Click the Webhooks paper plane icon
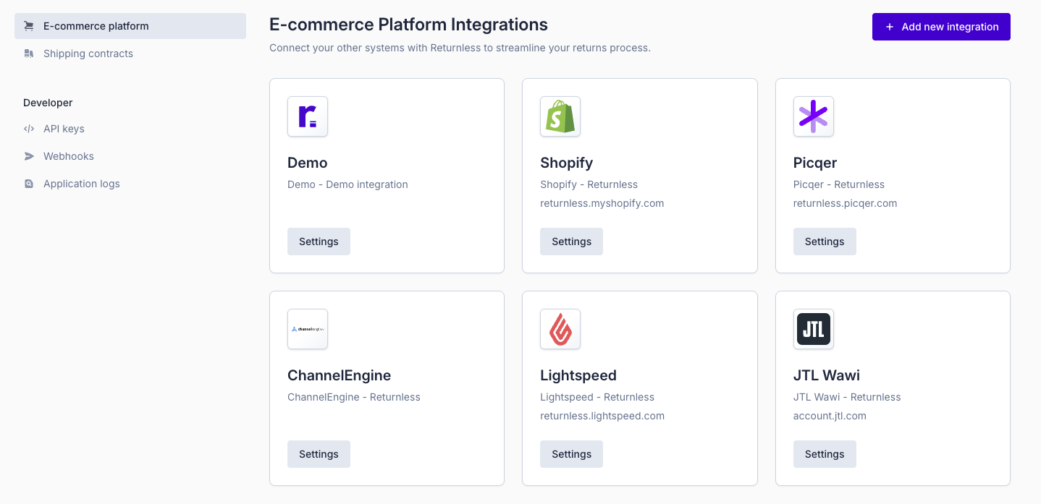This screenshot has width=1041, height=504. [x=29, y=156]
